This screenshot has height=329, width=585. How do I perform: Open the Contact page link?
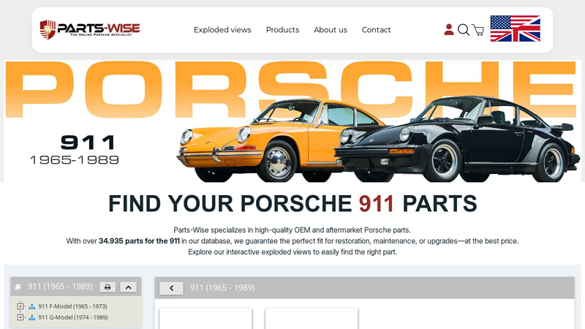376,30
